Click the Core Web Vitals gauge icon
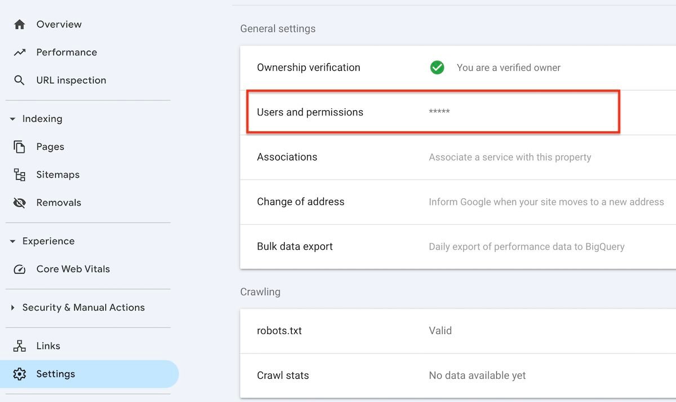Screen dimensions: 676x402 (20, 269)
